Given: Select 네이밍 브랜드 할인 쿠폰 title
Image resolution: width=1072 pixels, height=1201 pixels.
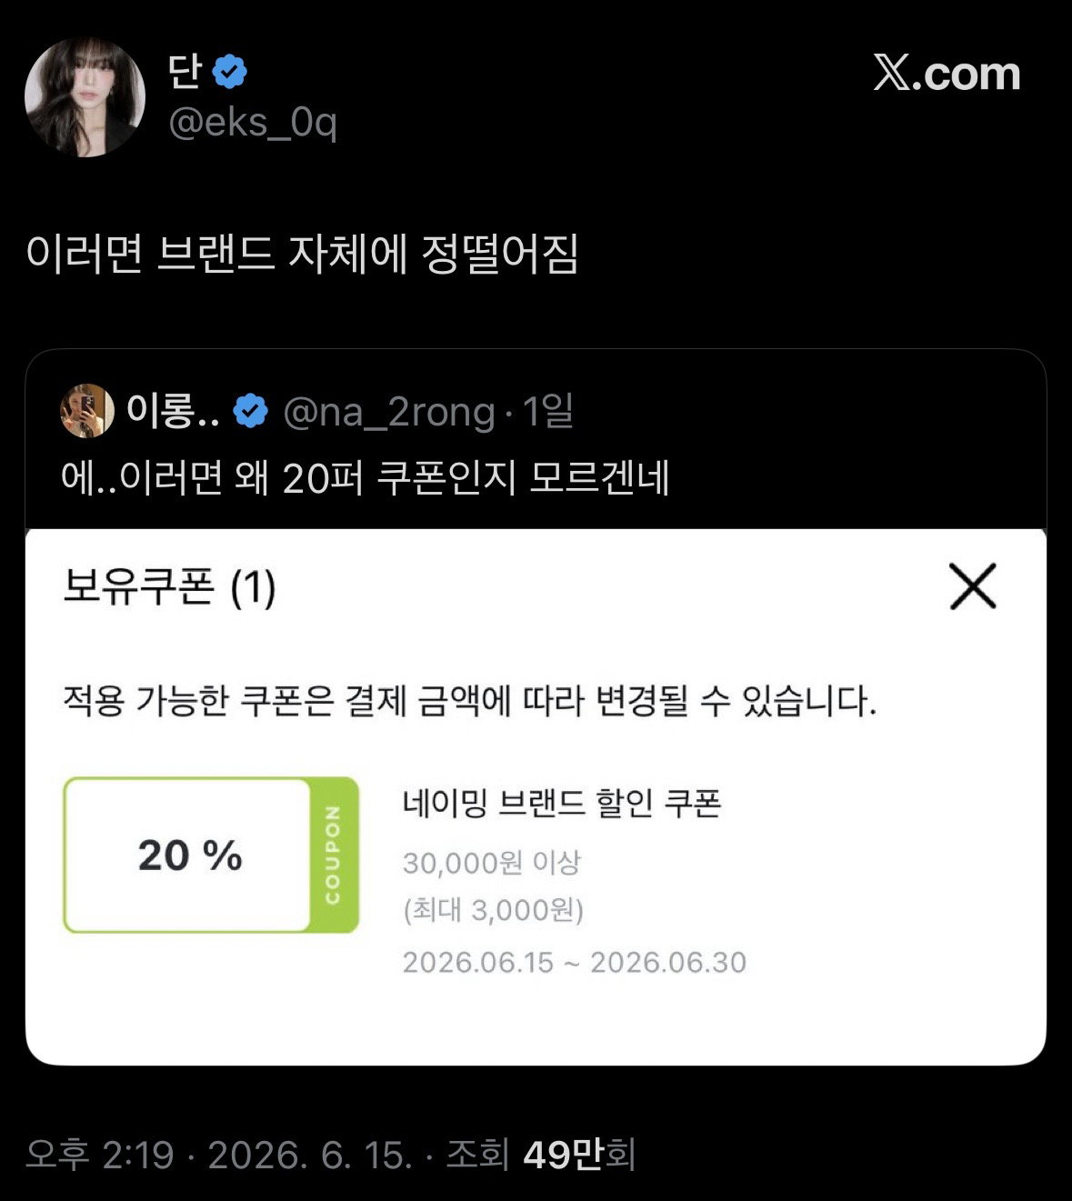Looking at the screenshot, I should (562, 803).
